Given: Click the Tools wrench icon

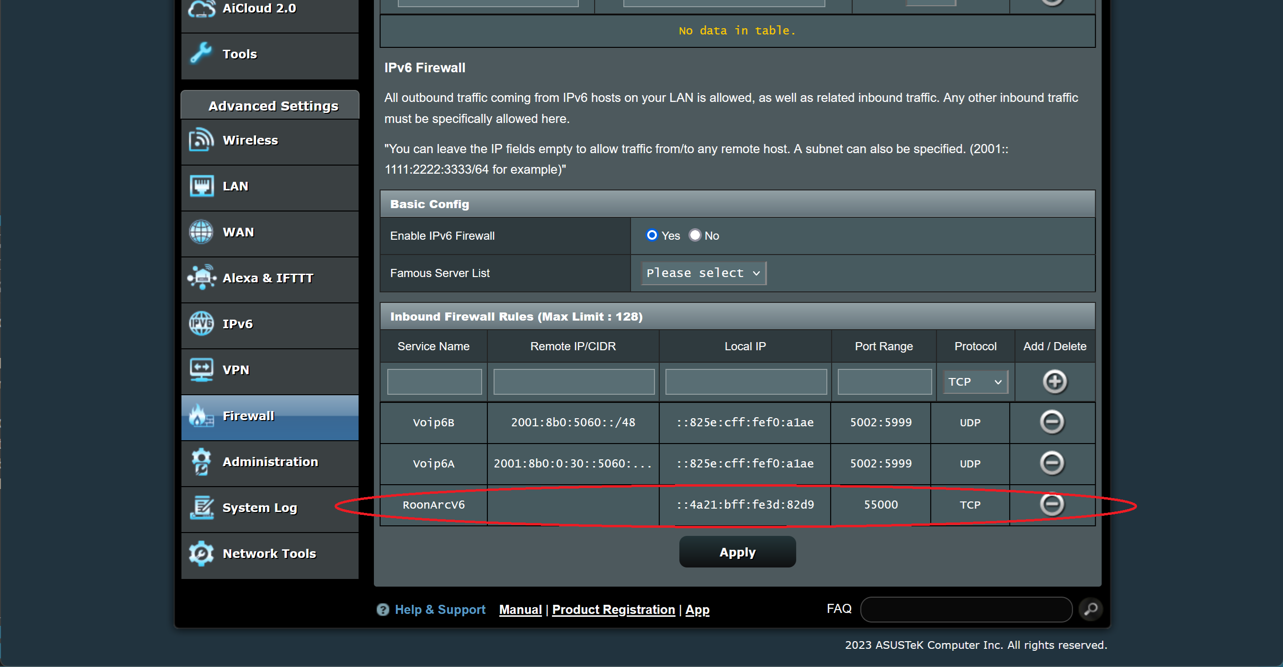Looking at the screenshot, I should [201, 53].
